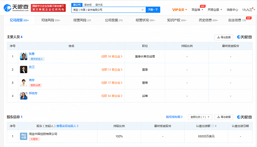Clear the search box with X icon

pyautogui.click(x=142, y=10)
